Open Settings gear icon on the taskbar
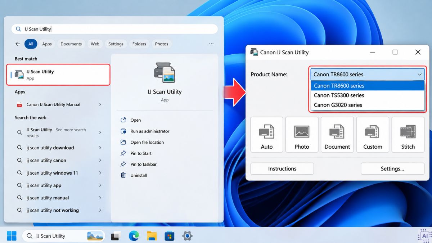 coord(187,236)
